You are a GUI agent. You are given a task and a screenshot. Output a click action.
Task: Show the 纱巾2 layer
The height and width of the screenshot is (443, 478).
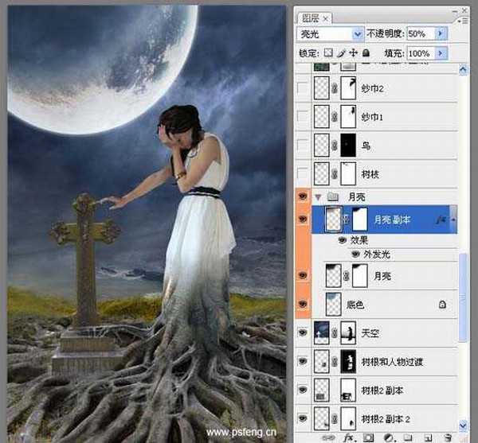pyautogui.click(x=302, y=89)
